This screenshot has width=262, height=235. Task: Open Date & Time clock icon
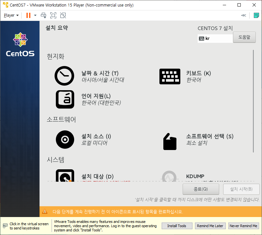click(64, 76)
